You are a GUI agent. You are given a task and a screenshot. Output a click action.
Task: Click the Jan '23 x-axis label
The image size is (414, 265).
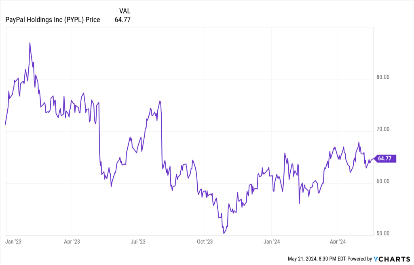click(x=13, y=242)
